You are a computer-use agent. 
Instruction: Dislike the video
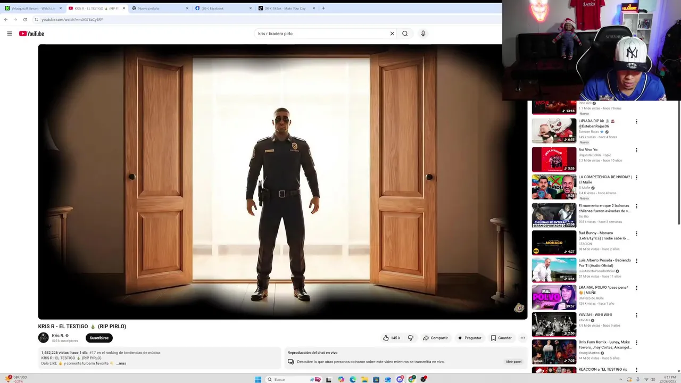(410, 338)
